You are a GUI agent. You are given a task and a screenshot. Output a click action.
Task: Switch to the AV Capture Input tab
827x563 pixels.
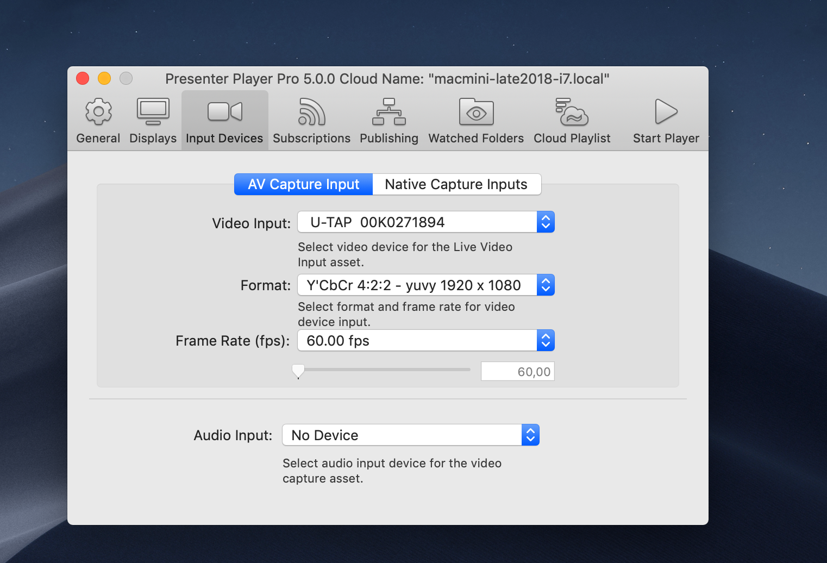(x=303, y=184)
